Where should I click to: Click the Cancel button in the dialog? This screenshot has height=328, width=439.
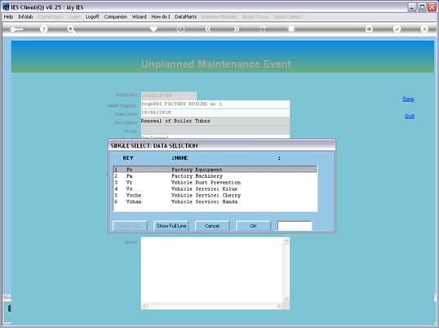[212, 226]
